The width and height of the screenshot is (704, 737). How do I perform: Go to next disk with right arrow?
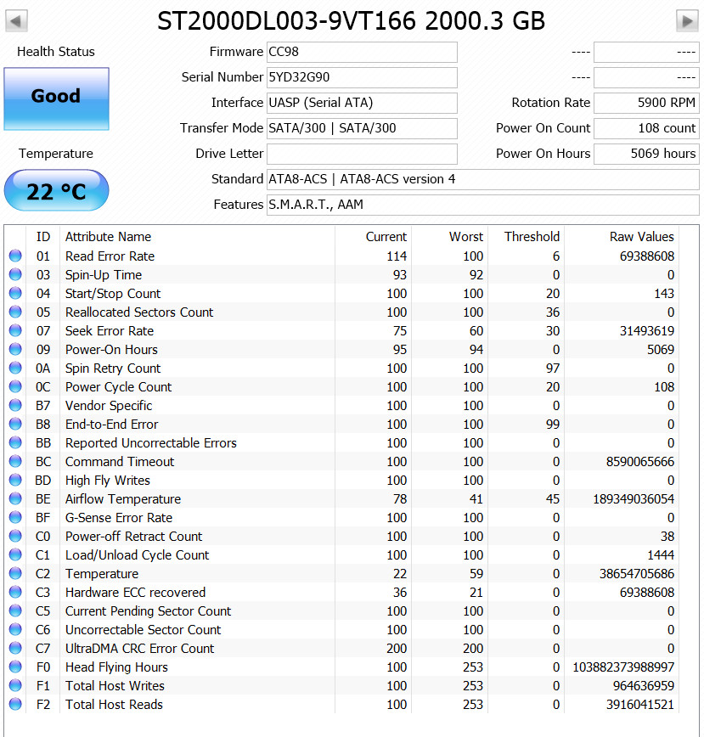point(687,20)
